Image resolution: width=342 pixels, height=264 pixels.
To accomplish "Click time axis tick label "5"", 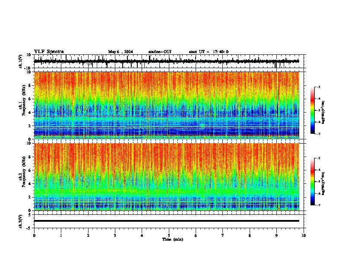I will point(169,236).
